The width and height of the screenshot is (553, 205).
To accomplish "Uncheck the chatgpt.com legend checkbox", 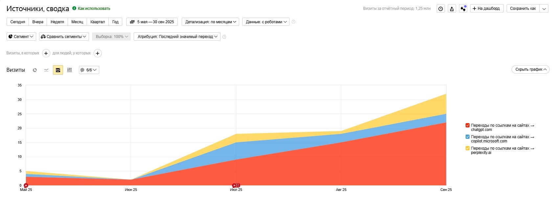I will 467,125.
